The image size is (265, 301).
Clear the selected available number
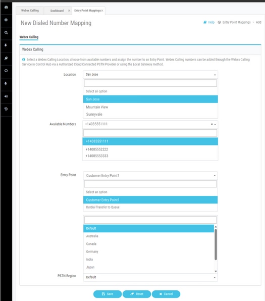click(x=212, y=124)
